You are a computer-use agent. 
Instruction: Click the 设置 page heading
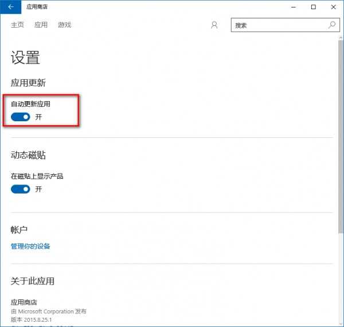point(25,57)
